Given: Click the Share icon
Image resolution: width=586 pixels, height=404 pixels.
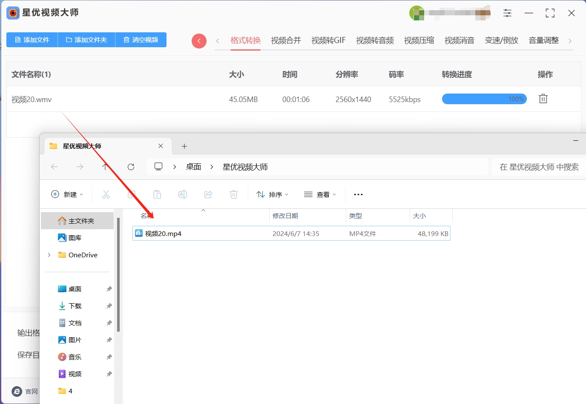Looking at the screenshot, I should 208,194.
